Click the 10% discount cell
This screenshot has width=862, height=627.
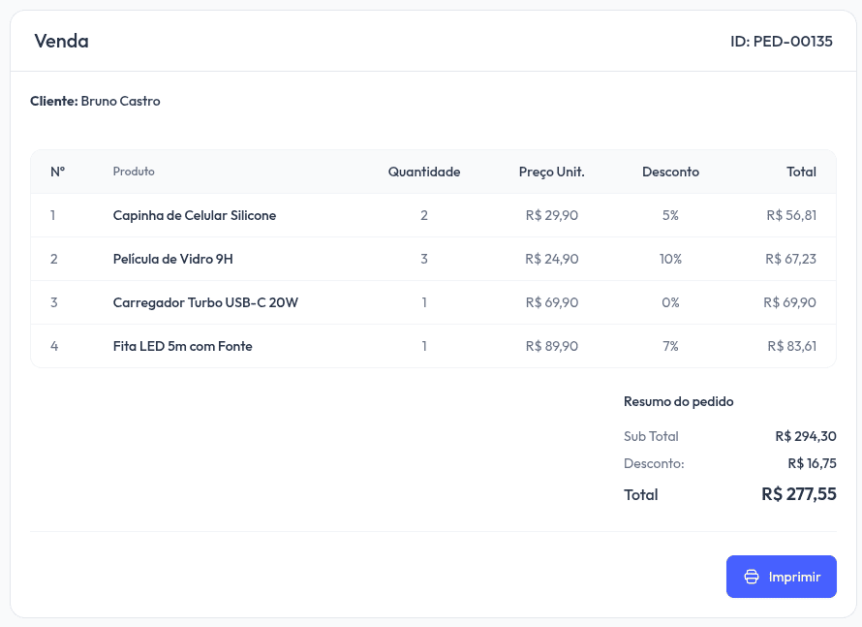670,259
